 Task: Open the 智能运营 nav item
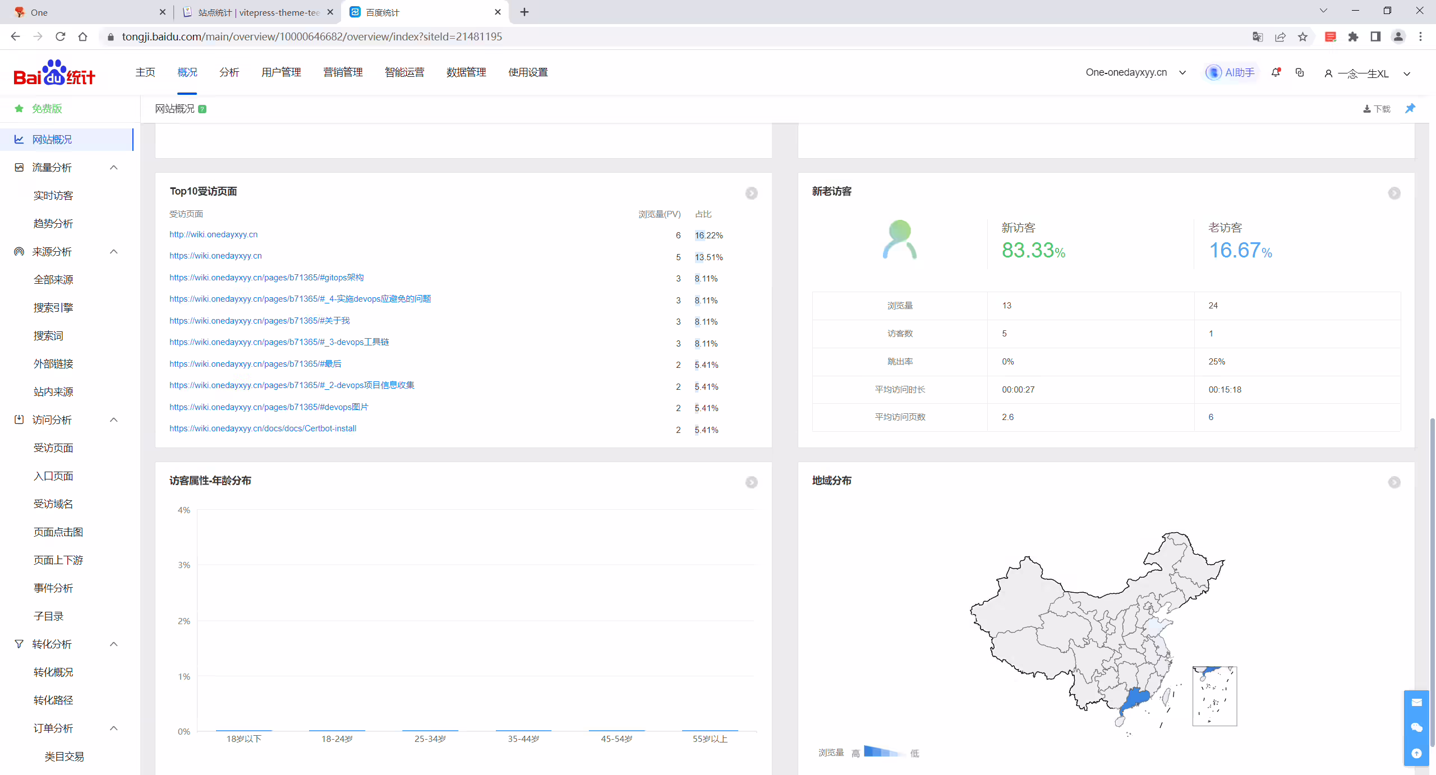click(404, 72)
